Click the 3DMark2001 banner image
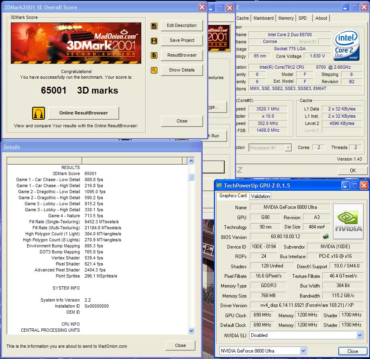Viewport: 370px width, 359px height. [x=76, y=43]
